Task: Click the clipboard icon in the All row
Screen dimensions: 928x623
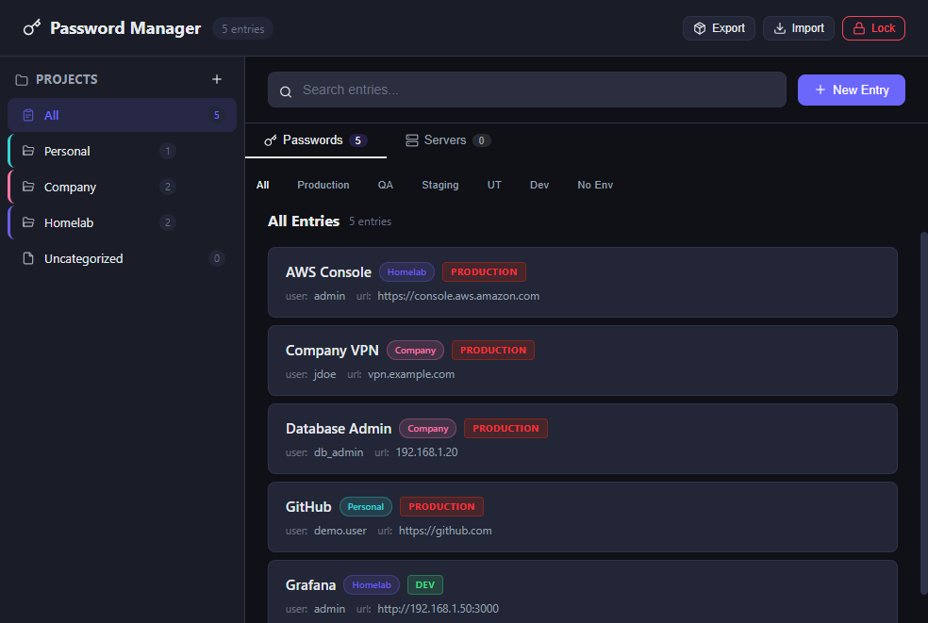Action: (27, 115)
